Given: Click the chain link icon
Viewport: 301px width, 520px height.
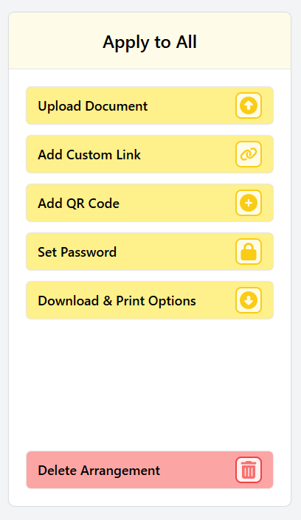Looking at the screenshot, I should (249, 154).
